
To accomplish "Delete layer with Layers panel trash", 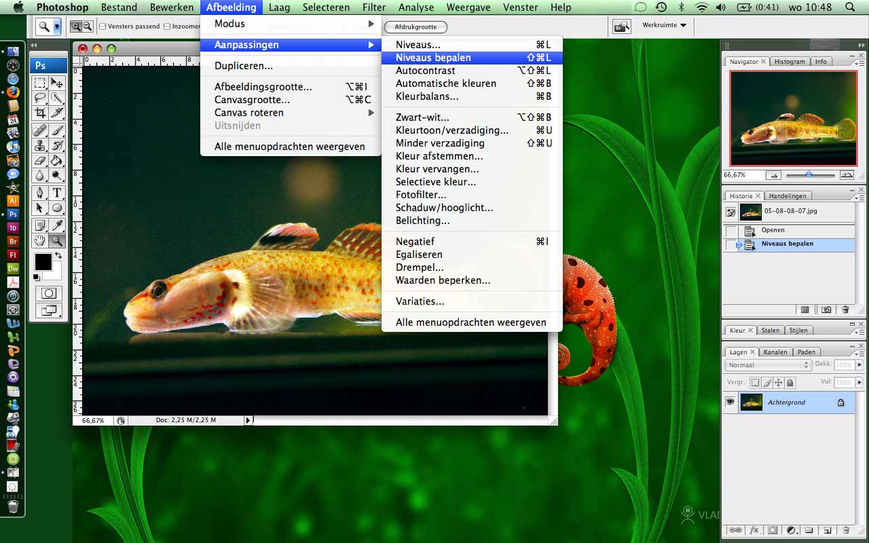I will [845, 530].
